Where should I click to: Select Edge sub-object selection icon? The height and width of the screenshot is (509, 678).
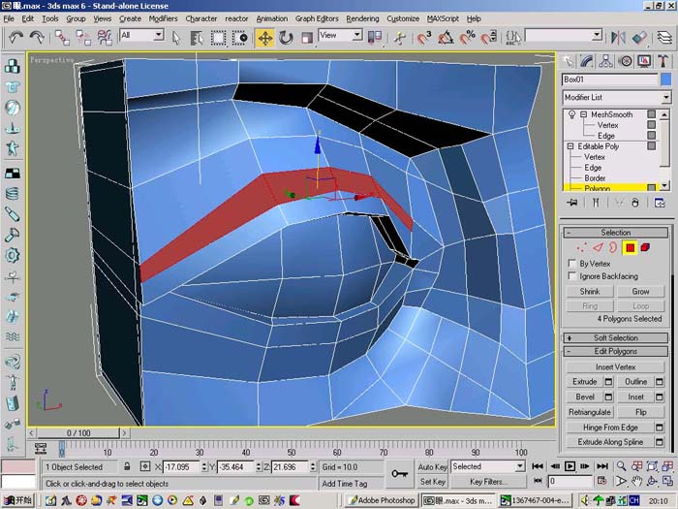[598, 247]
